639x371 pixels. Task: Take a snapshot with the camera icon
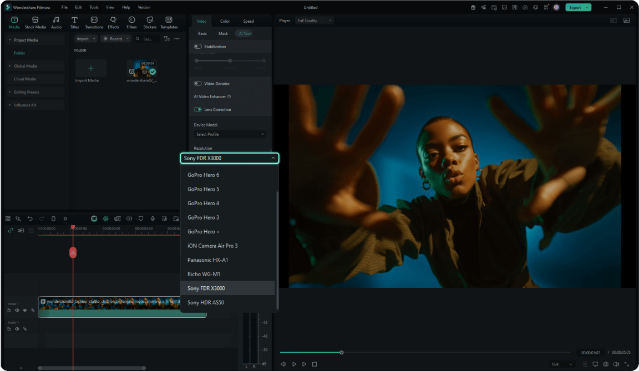(606, 364)
